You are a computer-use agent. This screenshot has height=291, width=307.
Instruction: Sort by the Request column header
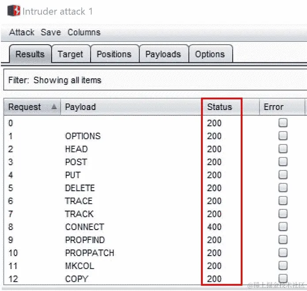pos(32,107)
